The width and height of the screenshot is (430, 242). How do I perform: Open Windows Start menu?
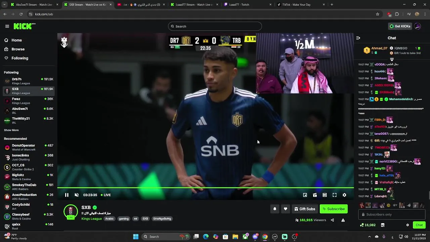(x=136, y=237)
